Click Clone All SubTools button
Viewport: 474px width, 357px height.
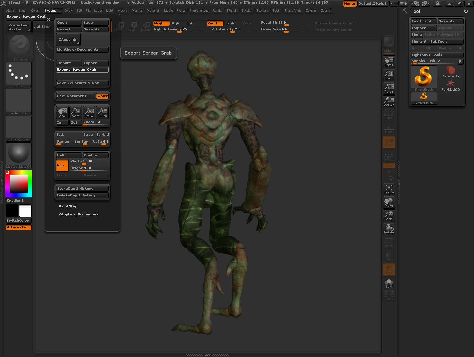pos(437,42)
